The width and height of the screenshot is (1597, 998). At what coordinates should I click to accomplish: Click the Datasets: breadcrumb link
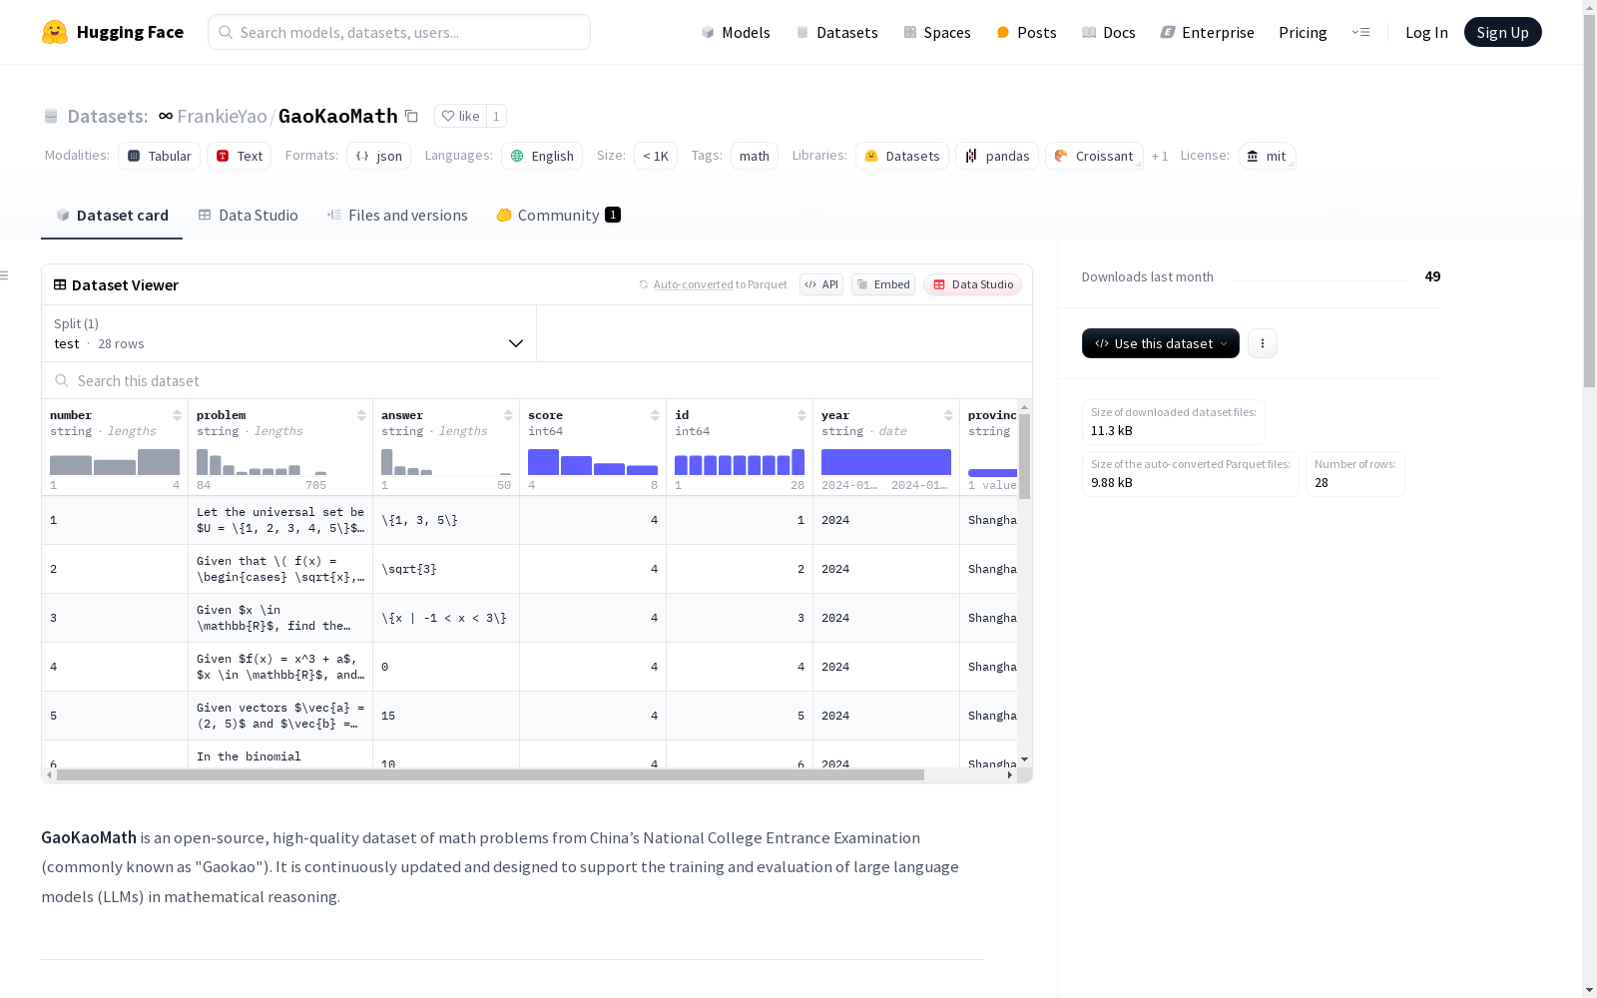(108, 116)
